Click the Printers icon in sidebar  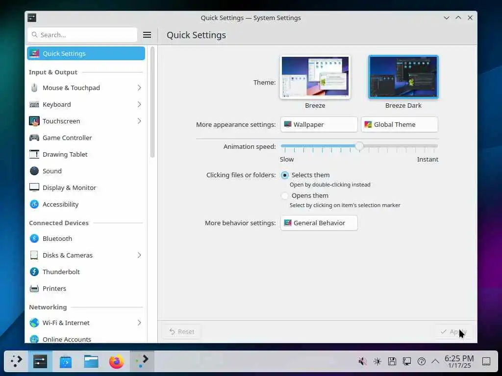point(34,288)
